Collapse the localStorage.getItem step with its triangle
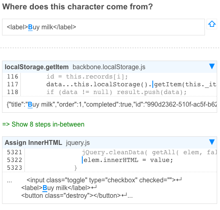This screenshot has width=220, height=210. [212, 66]
